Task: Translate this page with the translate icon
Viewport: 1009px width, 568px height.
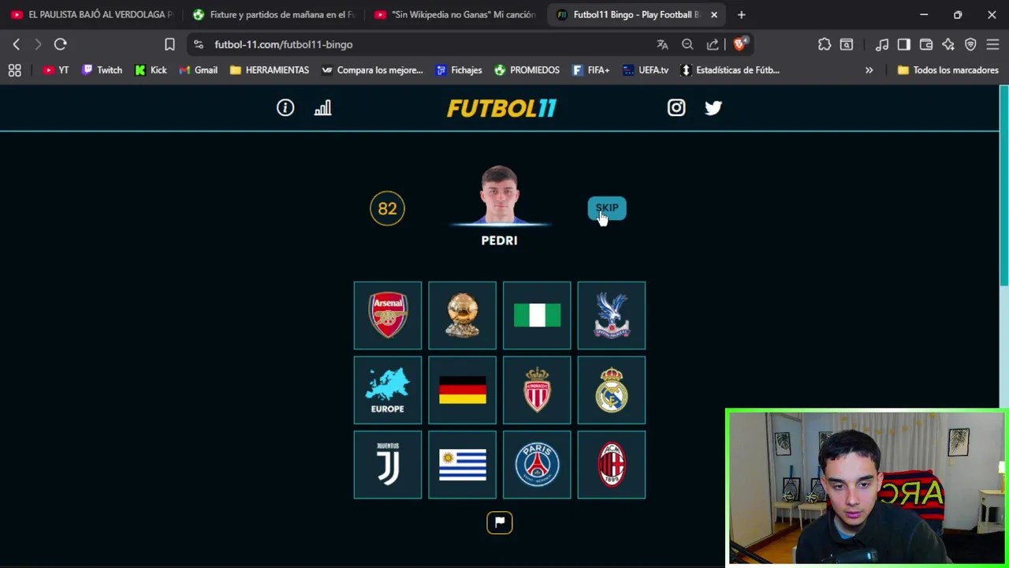Action: (x=662, y=44)
